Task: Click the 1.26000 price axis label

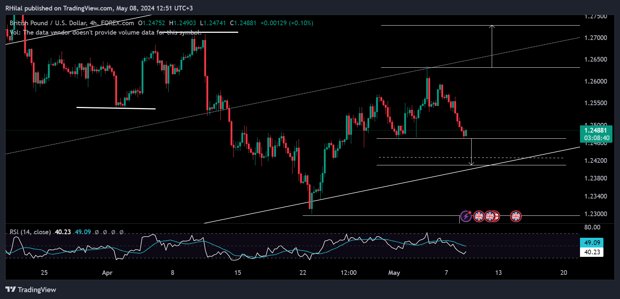Action: [596, 81]
